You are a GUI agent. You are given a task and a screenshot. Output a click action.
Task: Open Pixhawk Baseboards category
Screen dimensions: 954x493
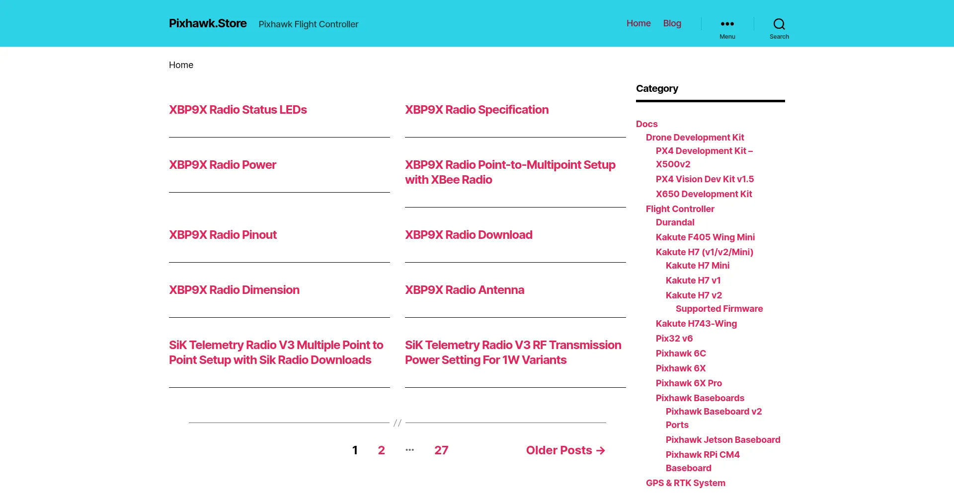pyautogui.click(x=700, y=398)
